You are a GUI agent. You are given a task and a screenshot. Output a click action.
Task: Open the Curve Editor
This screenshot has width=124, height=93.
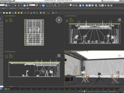point(90,5)
